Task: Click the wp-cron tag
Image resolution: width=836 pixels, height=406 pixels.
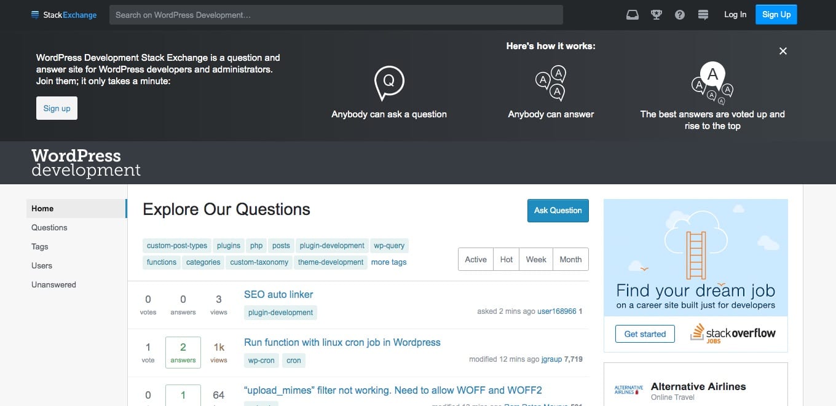Action: pos(261,361)
